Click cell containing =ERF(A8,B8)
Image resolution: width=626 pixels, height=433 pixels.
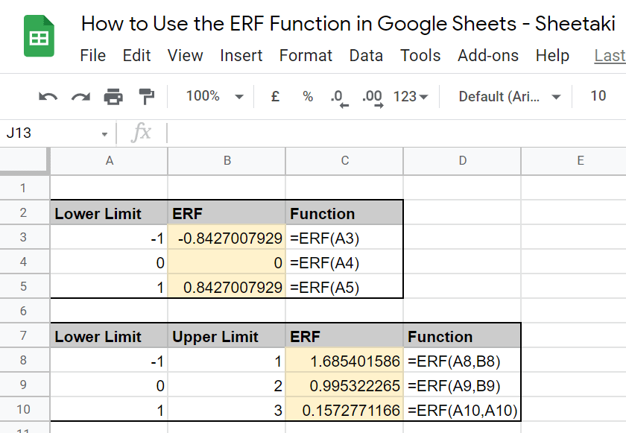click(x=462, y=361)
